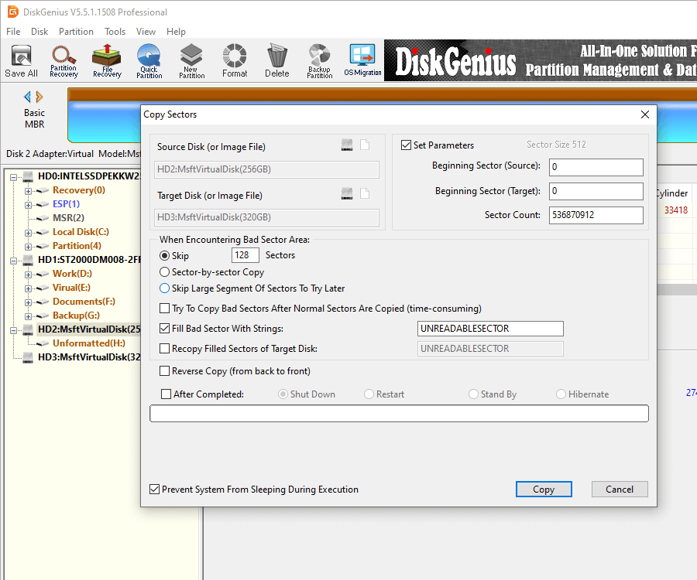The image size is (697, 580).
Task: Expand the ESP(1) partition node
Action: pos(28,205)
